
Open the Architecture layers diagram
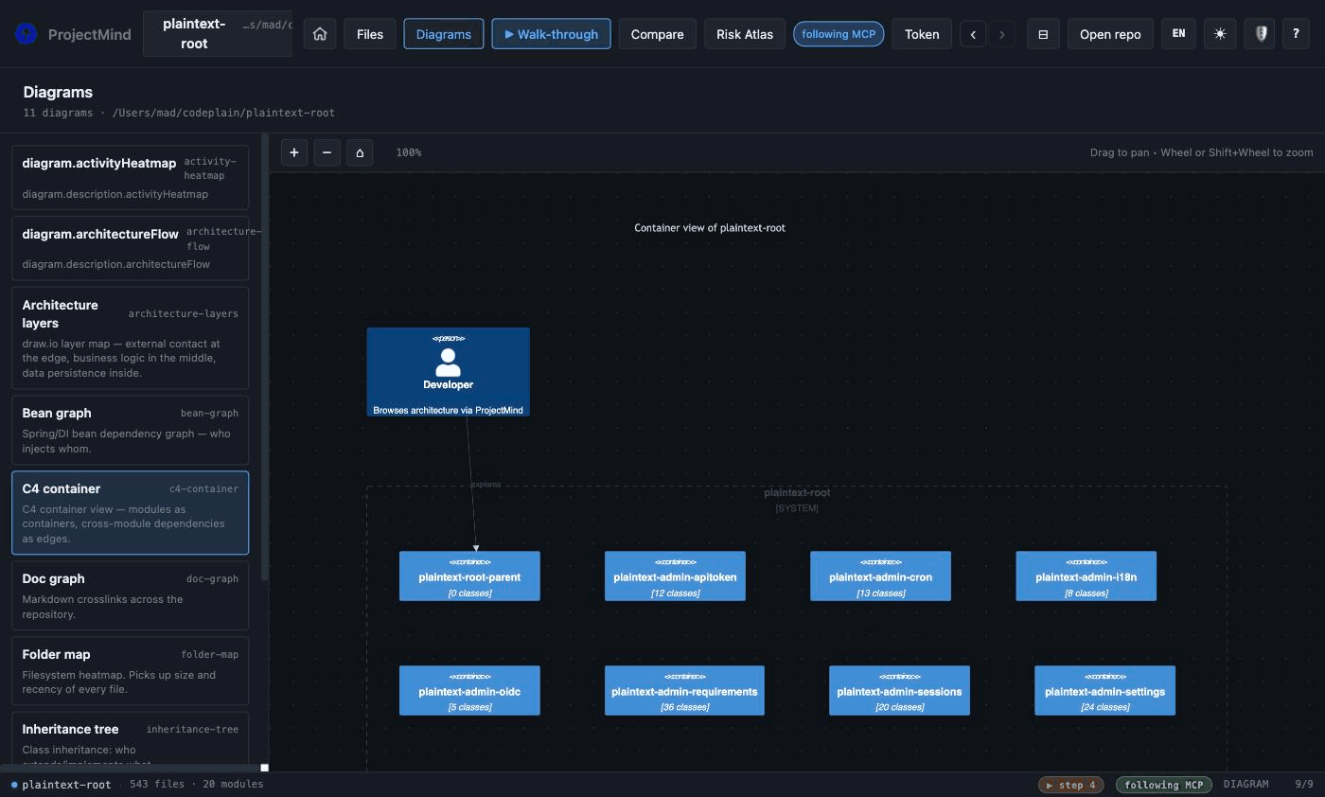coord(130,338)
